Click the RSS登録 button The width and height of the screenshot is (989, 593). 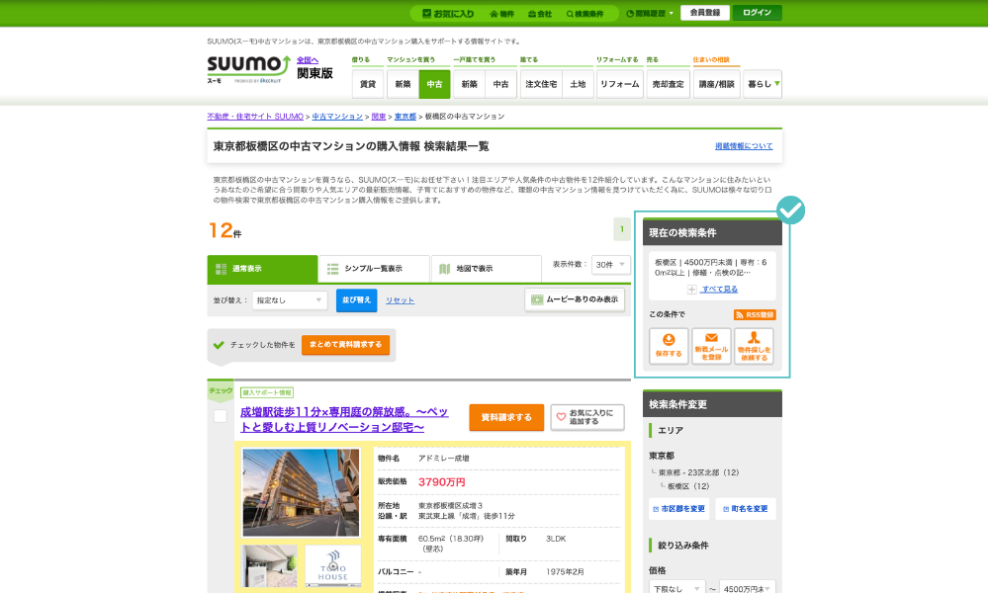coord(755,315)
